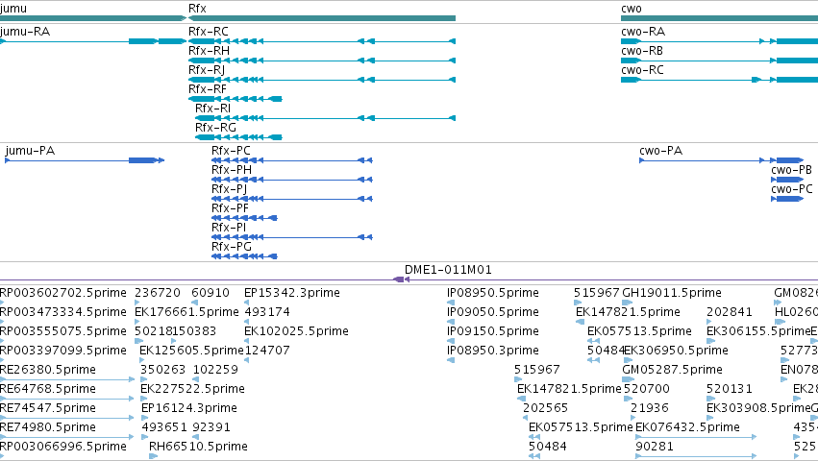818x461 pixels.
Task: Click the IP09050.5prime EST label
Action: 493,312
